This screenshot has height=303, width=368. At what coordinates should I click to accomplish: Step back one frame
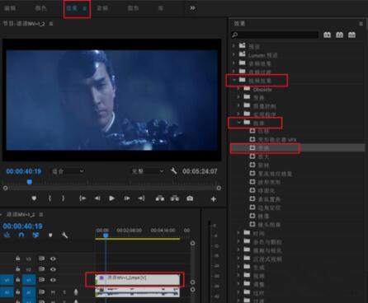point(97,198)
